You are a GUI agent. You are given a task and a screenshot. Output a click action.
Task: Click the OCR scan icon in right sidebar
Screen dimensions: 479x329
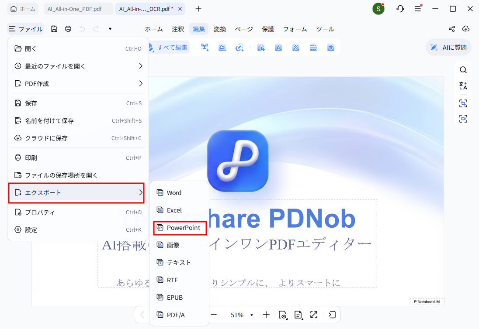[x=463, y=118]
